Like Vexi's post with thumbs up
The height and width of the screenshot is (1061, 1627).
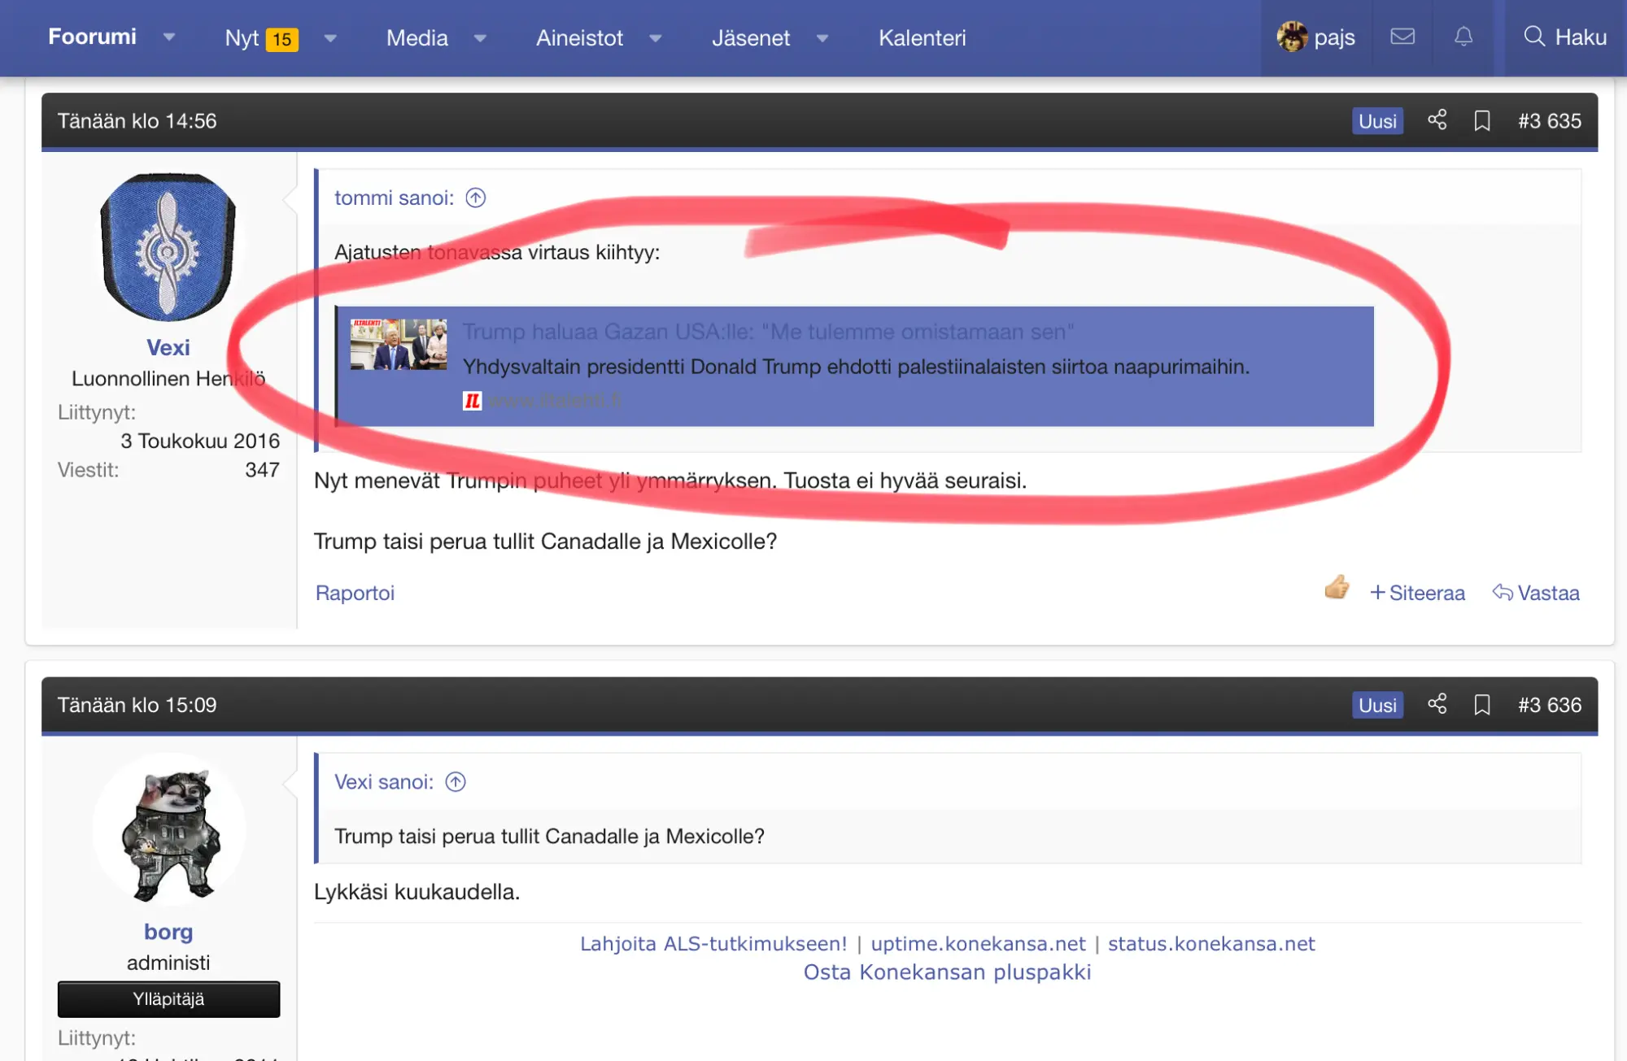1337,587
